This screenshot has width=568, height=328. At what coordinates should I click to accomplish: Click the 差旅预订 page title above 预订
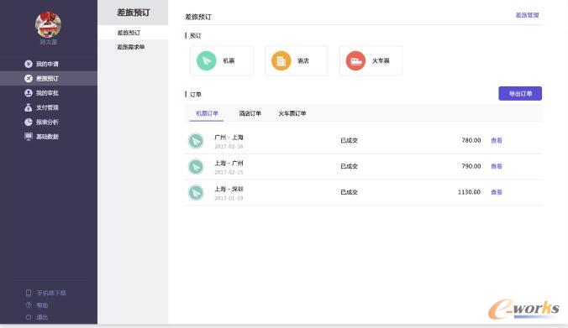click(197, 17)
